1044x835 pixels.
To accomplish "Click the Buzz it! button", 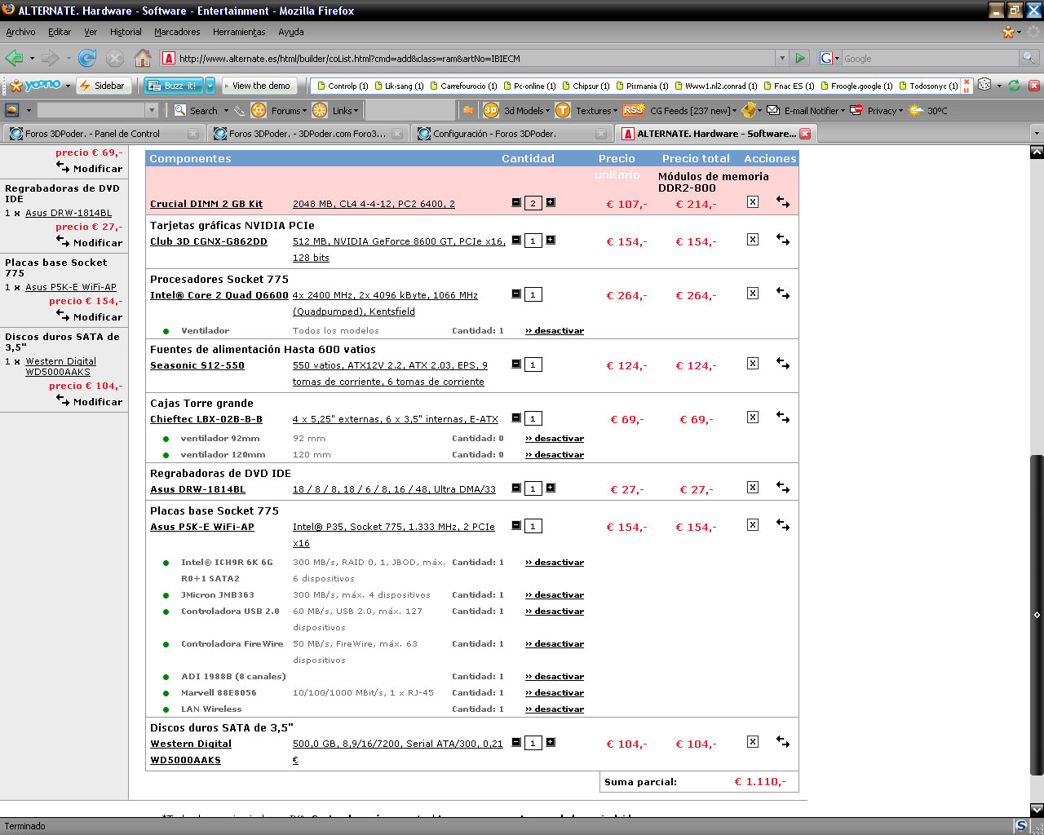I will pos(174,86).
